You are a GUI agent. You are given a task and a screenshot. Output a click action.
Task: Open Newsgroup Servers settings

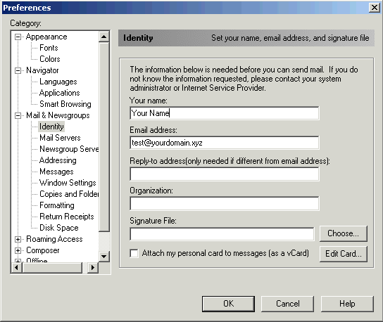coord(69,149)
